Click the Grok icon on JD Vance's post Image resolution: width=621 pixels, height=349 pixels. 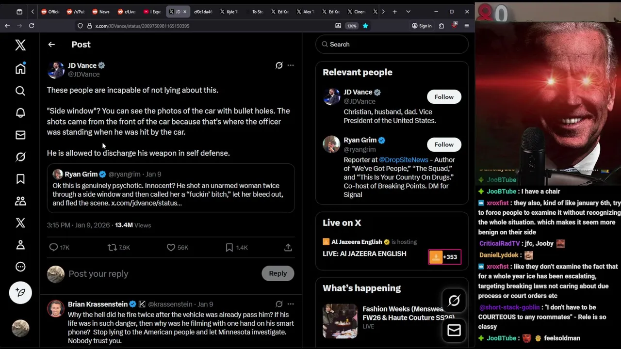click(x=279, y=65)
